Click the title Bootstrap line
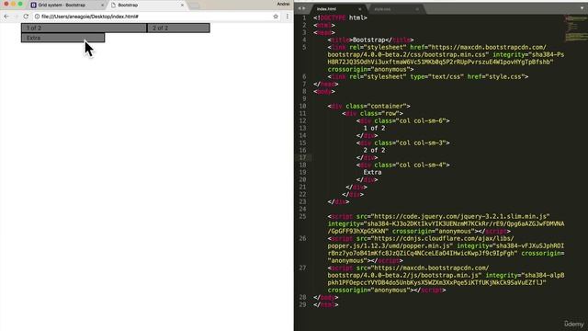This screenshot has height=331, width=588. [x=370, y=40]
